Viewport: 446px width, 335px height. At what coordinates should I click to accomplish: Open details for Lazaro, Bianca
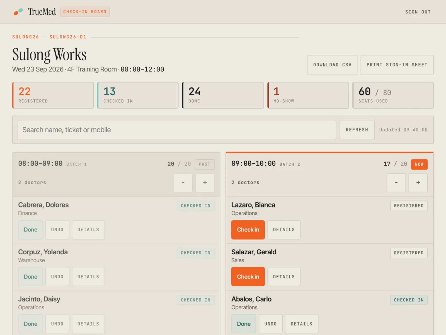[x=284, y=230]
